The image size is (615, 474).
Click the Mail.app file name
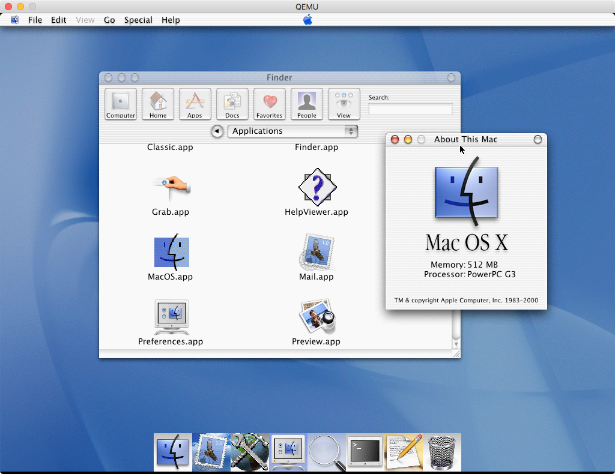(x=317, y=277)
